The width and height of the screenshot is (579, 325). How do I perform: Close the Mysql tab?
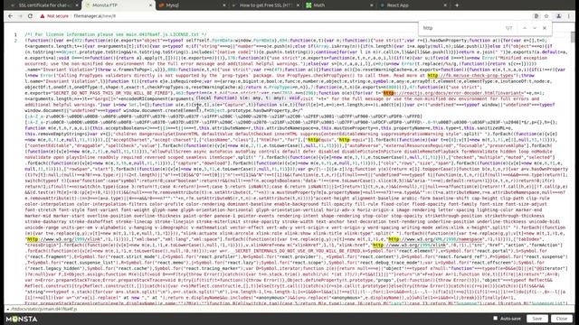(224, 5)
